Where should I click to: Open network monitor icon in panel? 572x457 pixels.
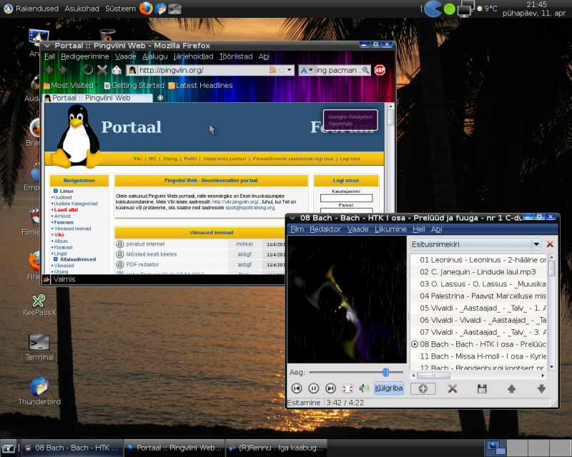(466, 9)
